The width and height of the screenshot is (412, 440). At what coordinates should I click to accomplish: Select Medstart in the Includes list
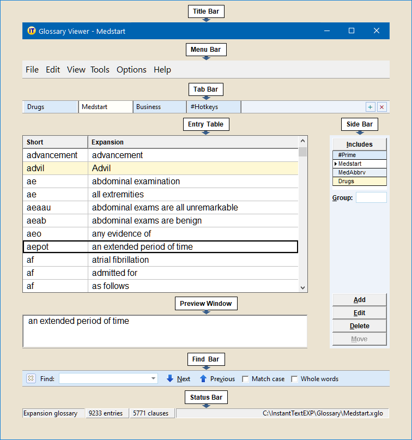pyautogui.click(x=359, y=164)
